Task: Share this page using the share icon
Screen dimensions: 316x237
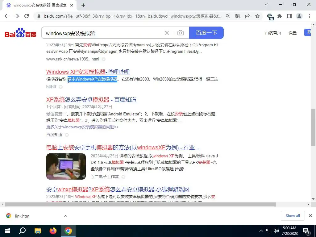Action: click(x=247, y=16)
